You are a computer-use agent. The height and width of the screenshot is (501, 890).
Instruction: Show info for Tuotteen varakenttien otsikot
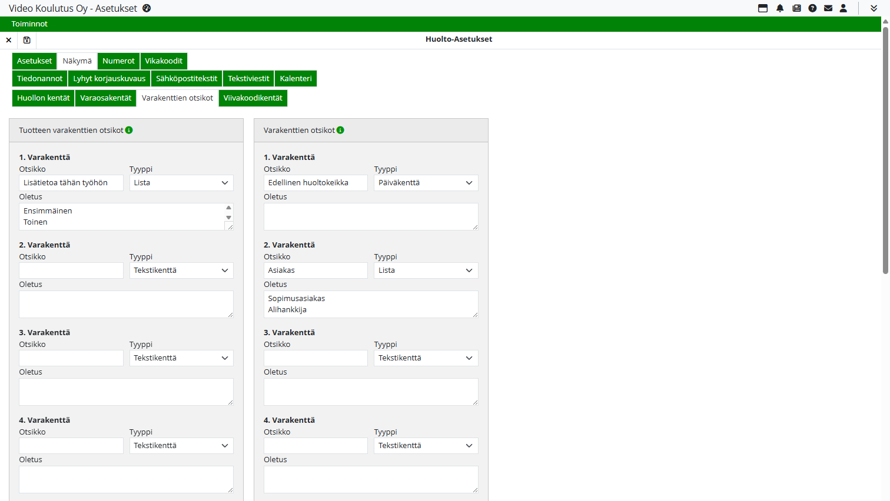pos(129,130)
